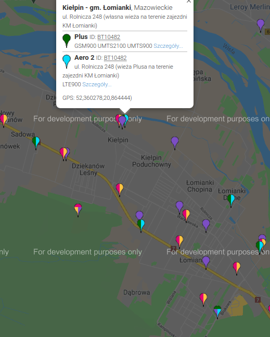Click the purple marker at Łomianki label
270x337 pixels.
[206, 263]
